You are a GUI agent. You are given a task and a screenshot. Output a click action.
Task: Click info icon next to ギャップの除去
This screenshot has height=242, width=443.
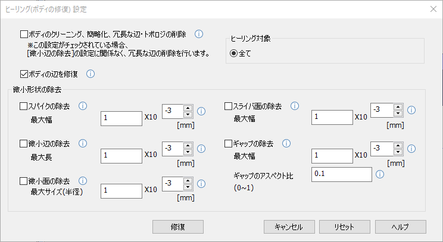[x=286, y=143]
